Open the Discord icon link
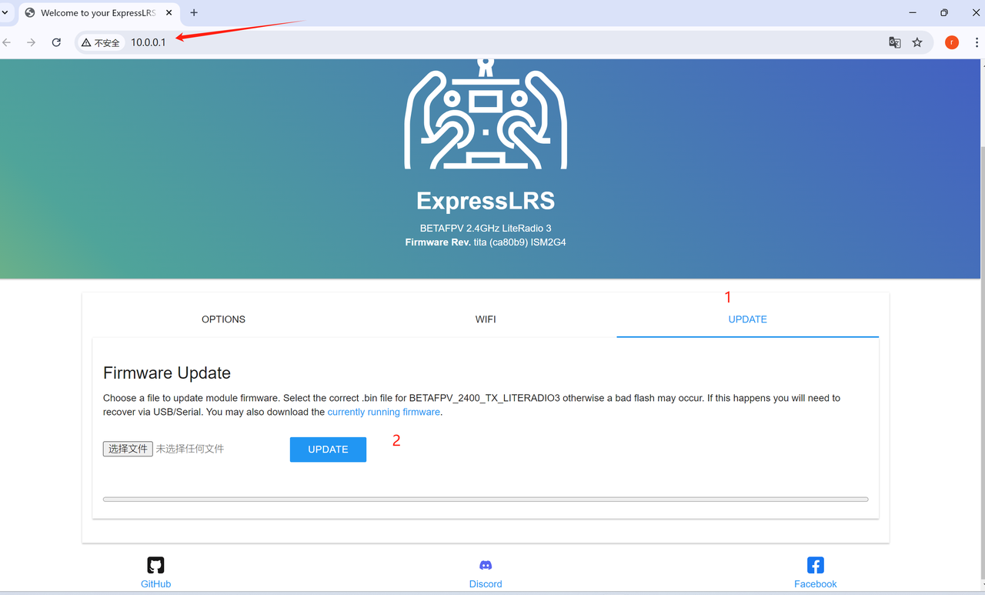Image resolution: width=985 pixels, height=595 pixels. [x=486, y=565]
